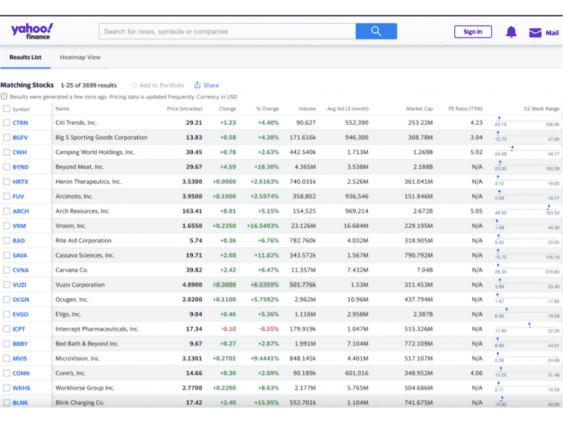The height and width of the screenshot is (421, 564).
Task: Switch to the Results List tab
Action: coord(25,57)
